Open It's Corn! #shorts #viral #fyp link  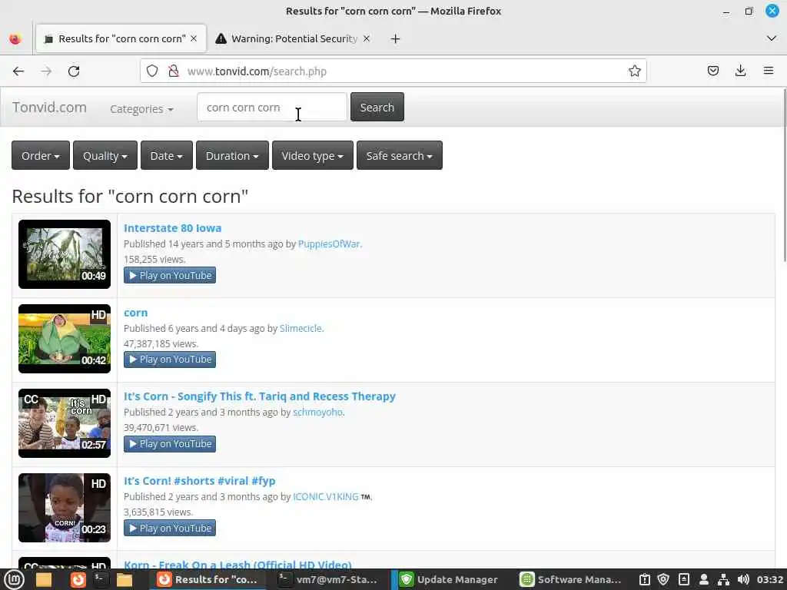point(199,481)
